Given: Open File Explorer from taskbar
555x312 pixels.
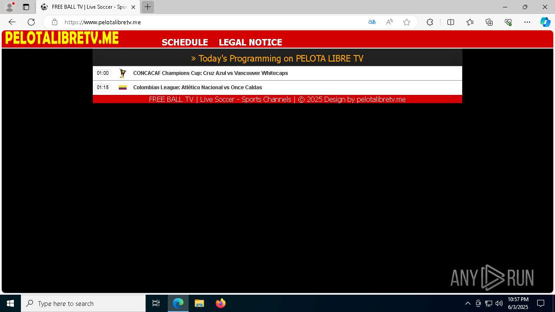Looking at the screenshot, I should pyautogui.click(x=199, y=303).
